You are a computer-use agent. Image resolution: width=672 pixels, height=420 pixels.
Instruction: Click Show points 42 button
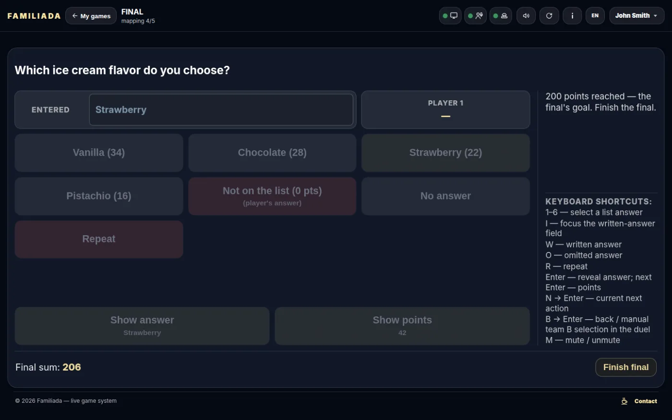pos(402,325)
